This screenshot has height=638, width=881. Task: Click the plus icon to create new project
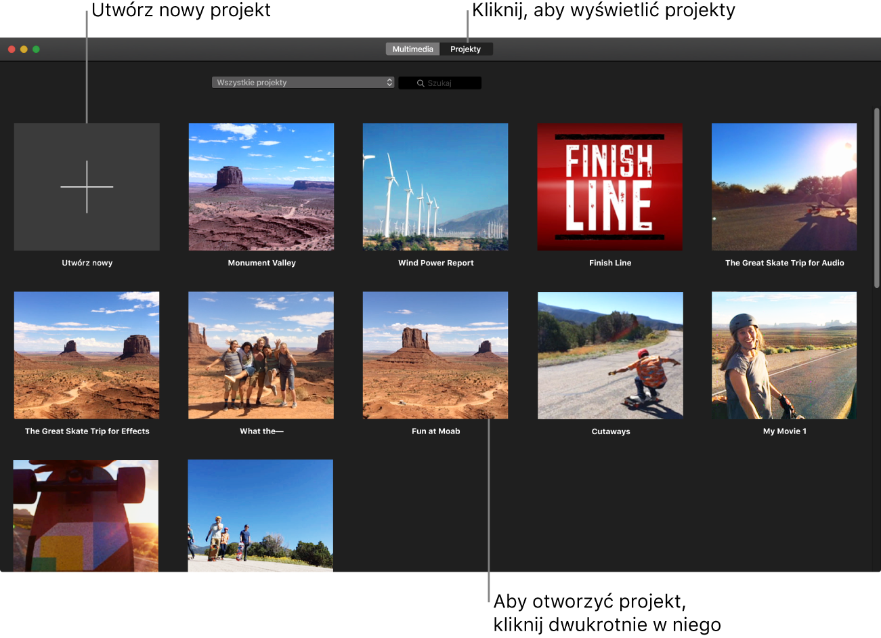[x=87, y=187]
